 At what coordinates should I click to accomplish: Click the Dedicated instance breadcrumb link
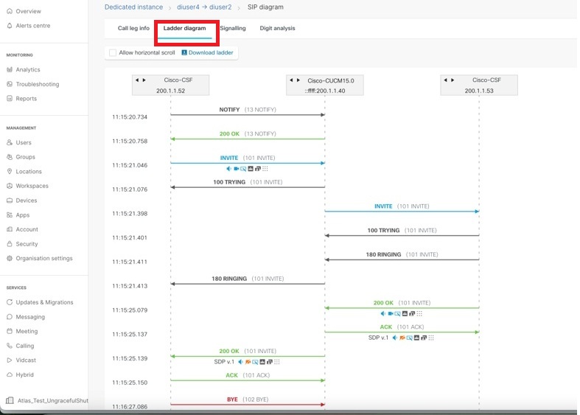[x=133, y=7]
